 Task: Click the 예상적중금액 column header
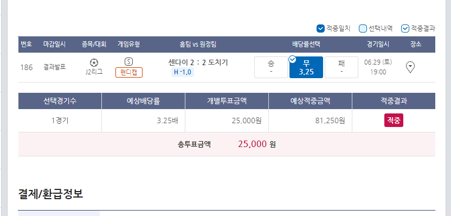(310, 101)
